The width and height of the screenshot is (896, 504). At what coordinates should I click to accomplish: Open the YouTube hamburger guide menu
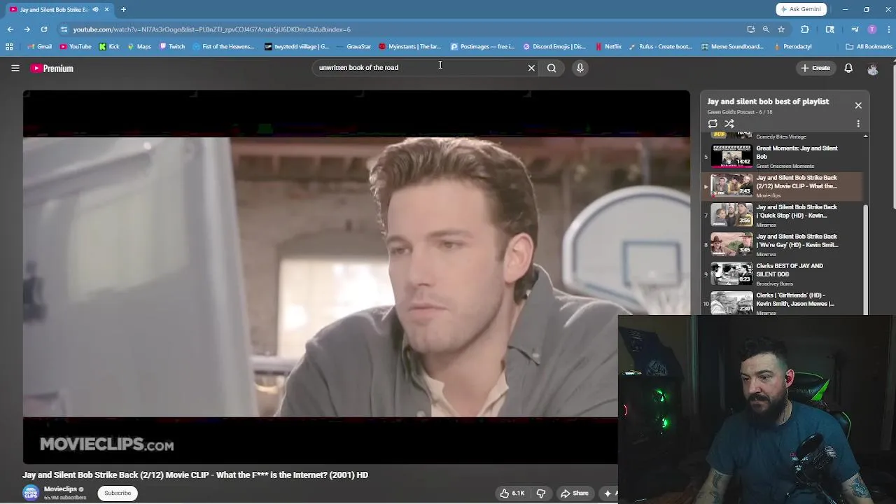pos(15,68)
